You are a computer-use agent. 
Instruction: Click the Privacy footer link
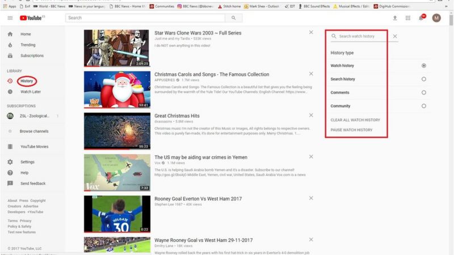coord(26,221)
